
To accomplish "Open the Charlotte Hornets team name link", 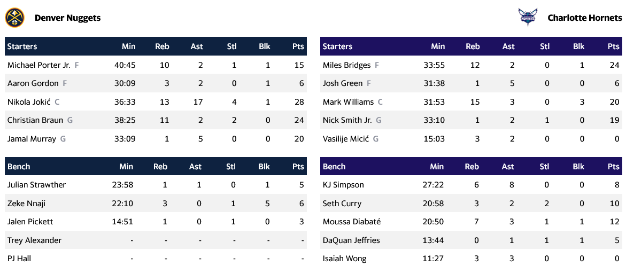I will pos(585,18).
